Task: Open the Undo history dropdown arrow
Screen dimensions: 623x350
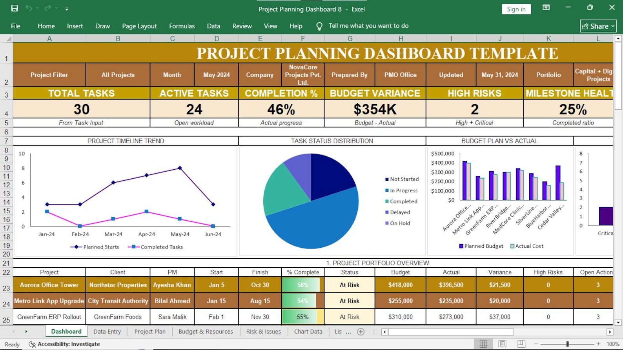Action: [37, 8]
